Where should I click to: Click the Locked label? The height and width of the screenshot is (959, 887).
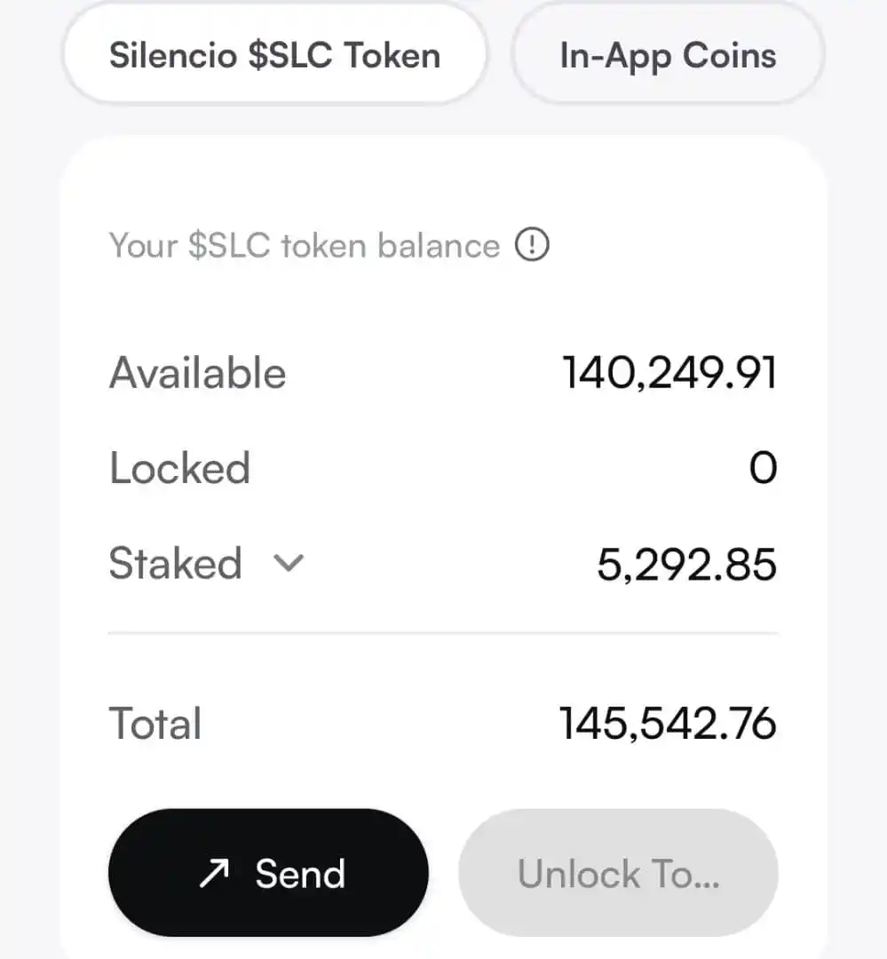click(x=180, y=468)
